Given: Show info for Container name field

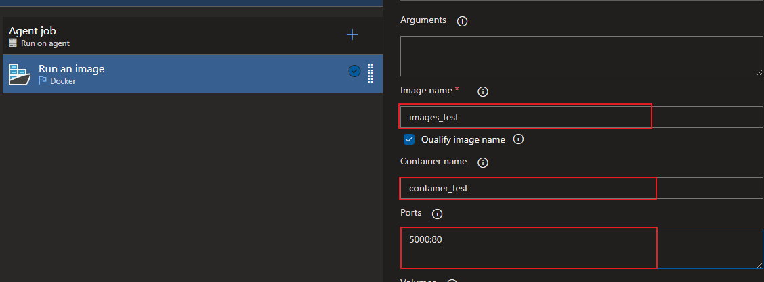Looking at the screenshot, I should (483, 162).
